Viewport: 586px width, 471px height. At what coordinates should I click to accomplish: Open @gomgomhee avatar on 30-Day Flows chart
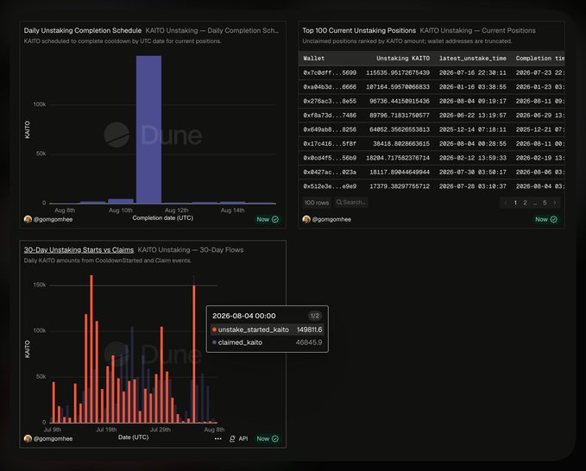pyautogui.click(x=28, y=438)
